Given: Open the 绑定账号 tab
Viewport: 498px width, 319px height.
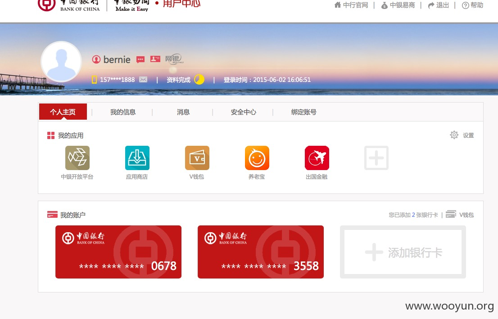Looking at the screenshot, I should point(303,112).
